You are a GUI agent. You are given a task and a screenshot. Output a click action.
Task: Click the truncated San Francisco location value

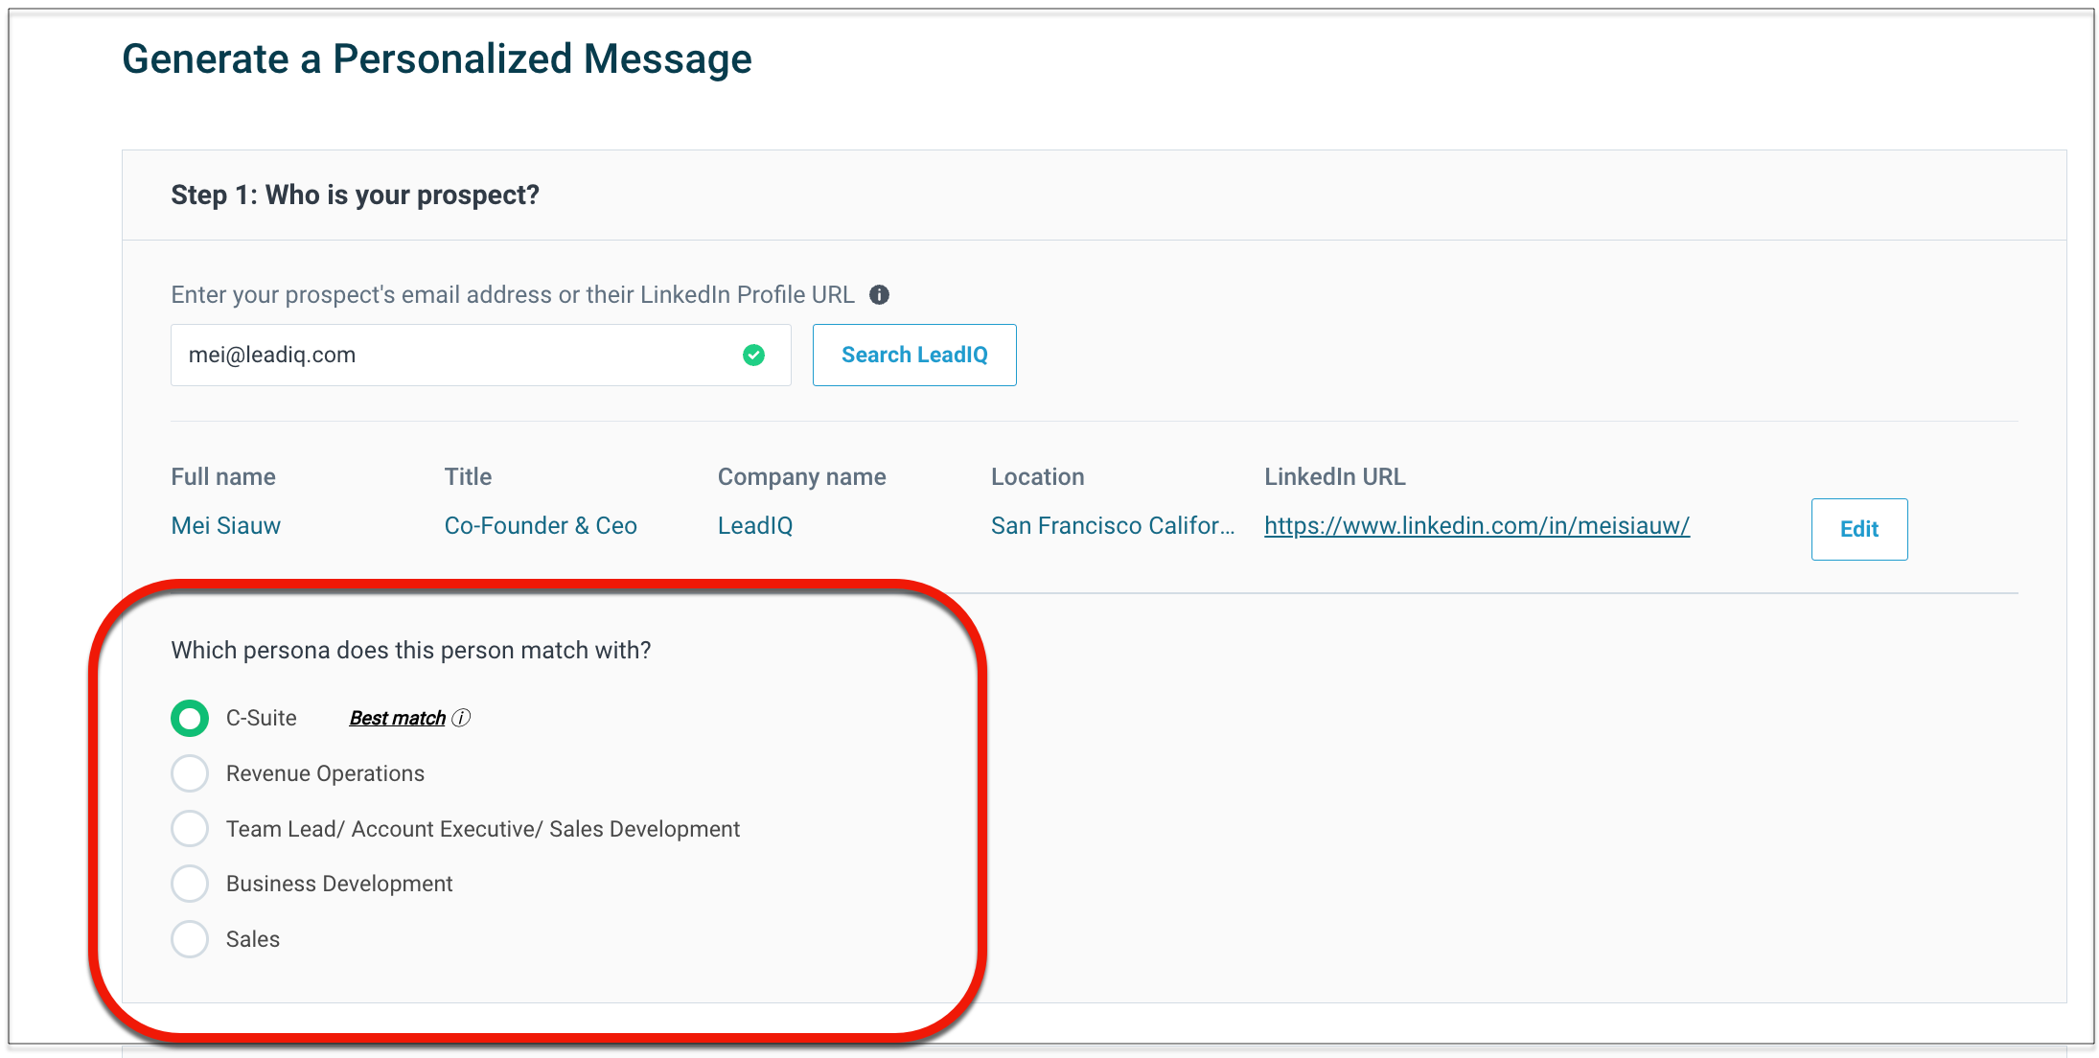1112,526
